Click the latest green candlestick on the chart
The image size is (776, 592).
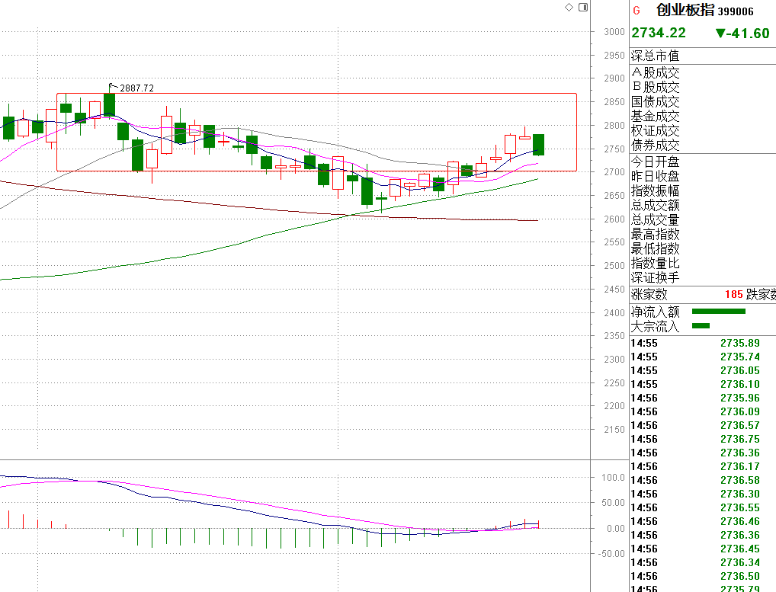[x=538, y=145]
